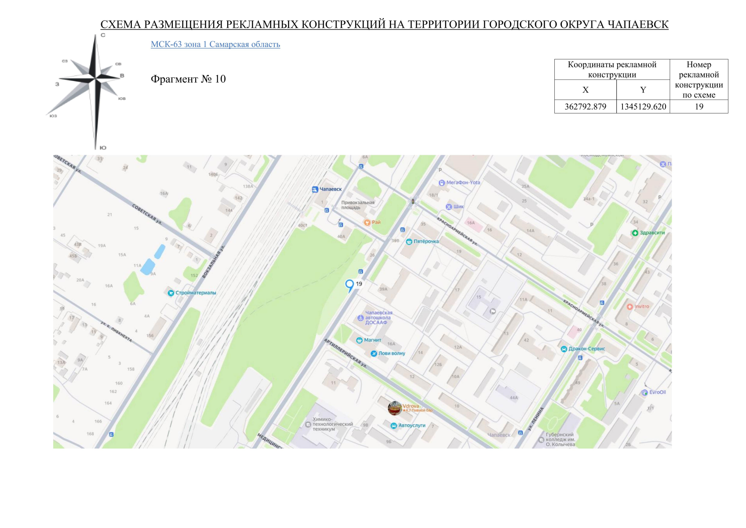Click the EvroOil fuel station icon
Screen dimensions: 746x528
pyautogui.click(x=644, y=391)
